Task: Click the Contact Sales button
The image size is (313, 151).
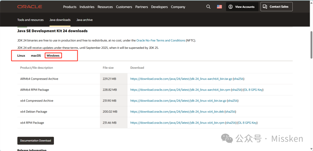Action: coord(276,7)
